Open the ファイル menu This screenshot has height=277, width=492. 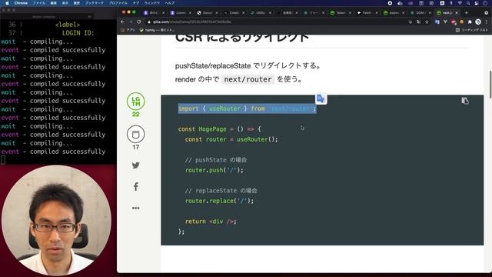click(39, 3)
